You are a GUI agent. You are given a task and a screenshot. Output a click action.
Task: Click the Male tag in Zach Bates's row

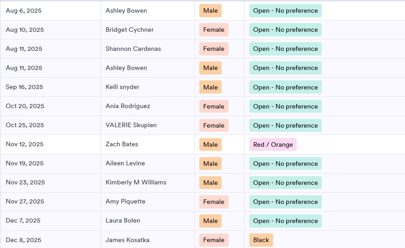tap(210, 144)
